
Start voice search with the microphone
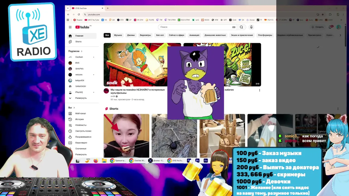pyautogui.click(x=251, y=27)
